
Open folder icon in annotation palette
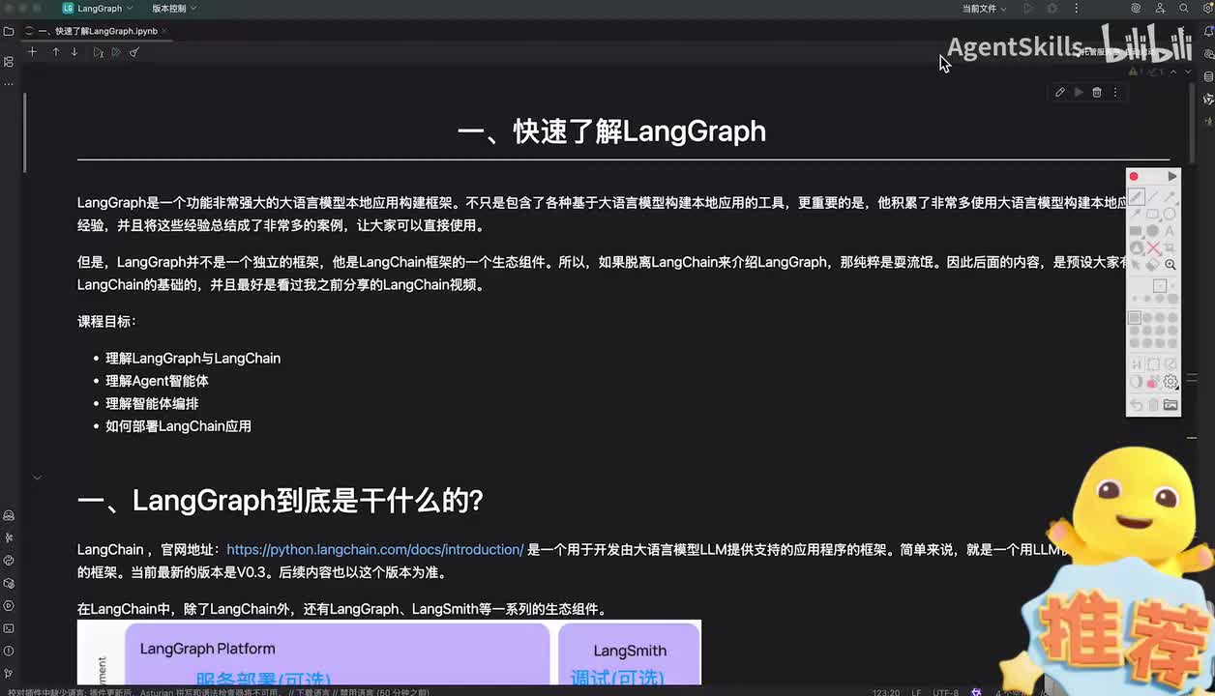pos(1171,405)
